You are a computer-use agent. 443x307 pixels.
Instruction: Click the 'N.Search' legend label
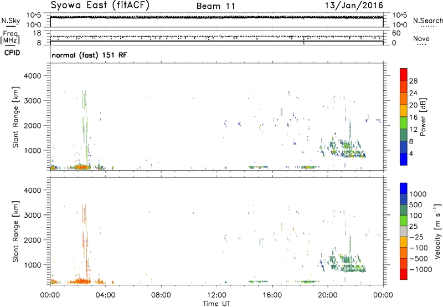point(427,21)
